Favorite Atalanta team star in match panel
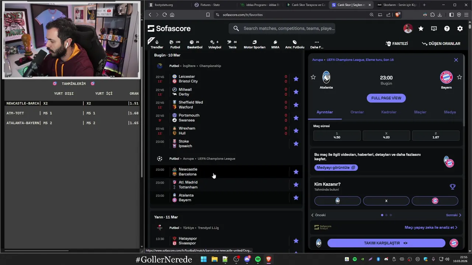Screen dimensions: 472x265 coord(313,77)
